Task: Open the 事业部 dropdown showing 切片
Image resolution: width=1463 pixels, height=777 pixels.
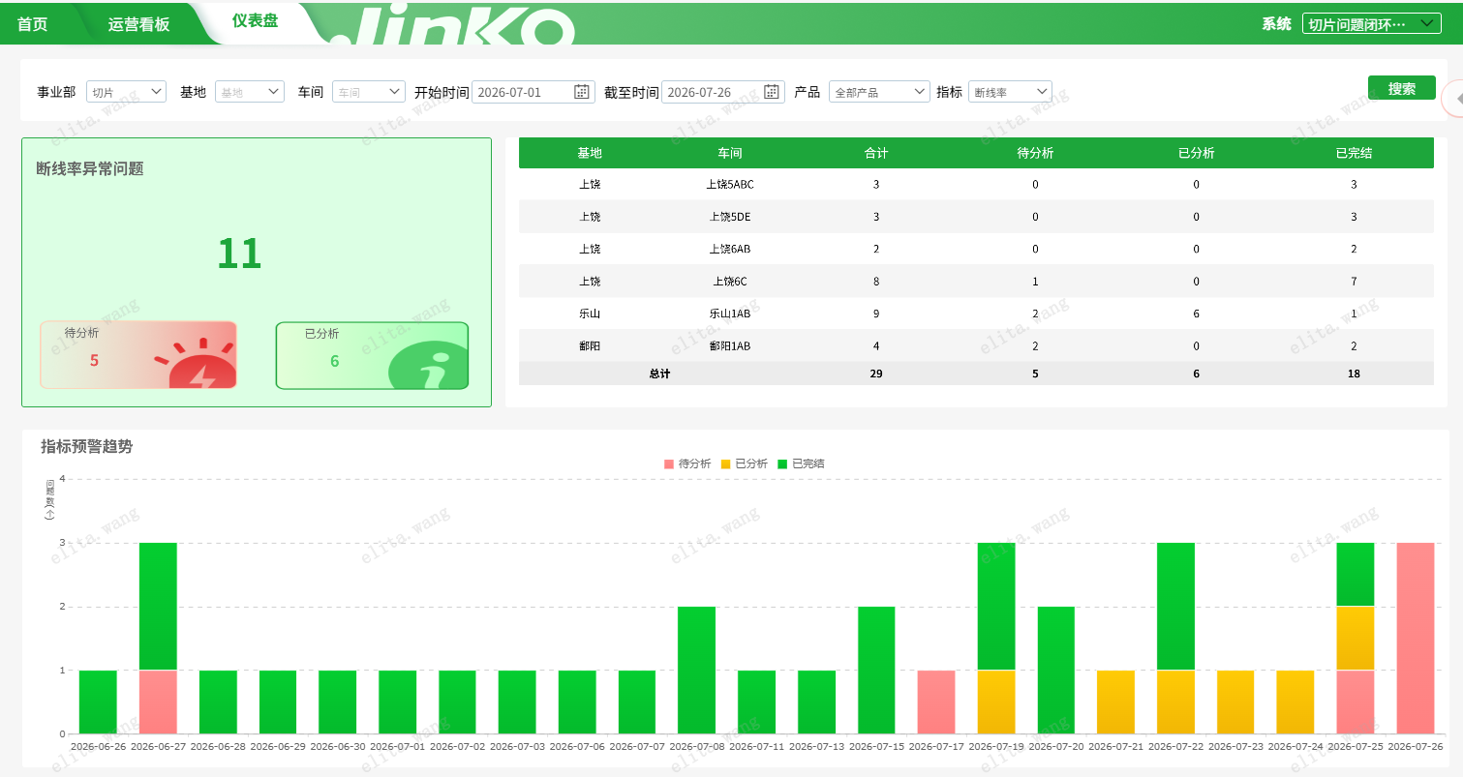Action: point(126,92)
